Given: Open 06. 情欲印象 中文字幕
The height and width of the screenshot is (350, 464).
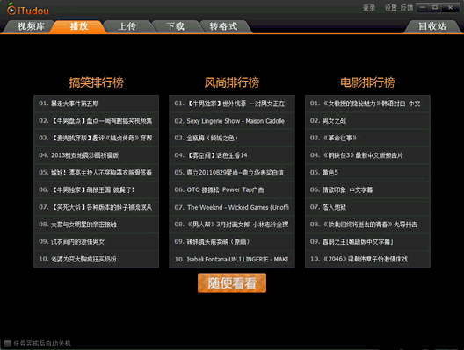Looking at the screenshot, I should [367, 190].
